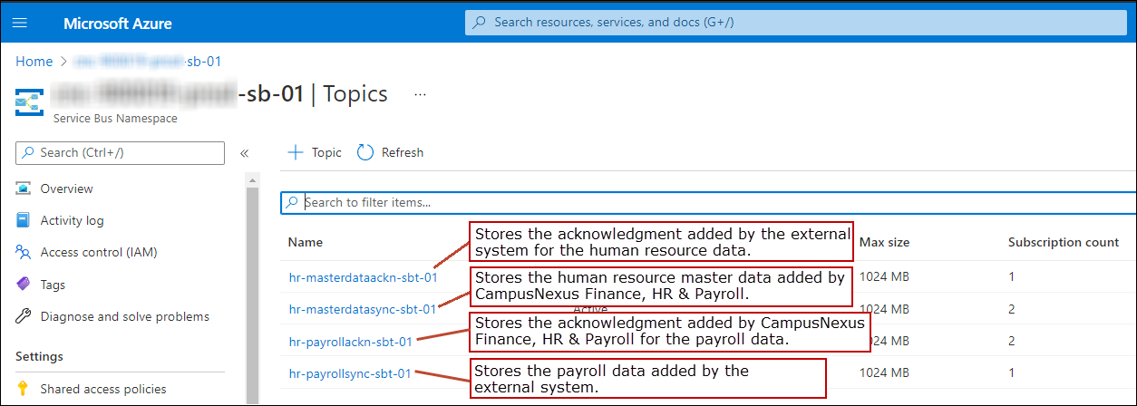Add a new Topic with plus button
1137x406 pixels.
pyautogui.click(x=314, y=152)
